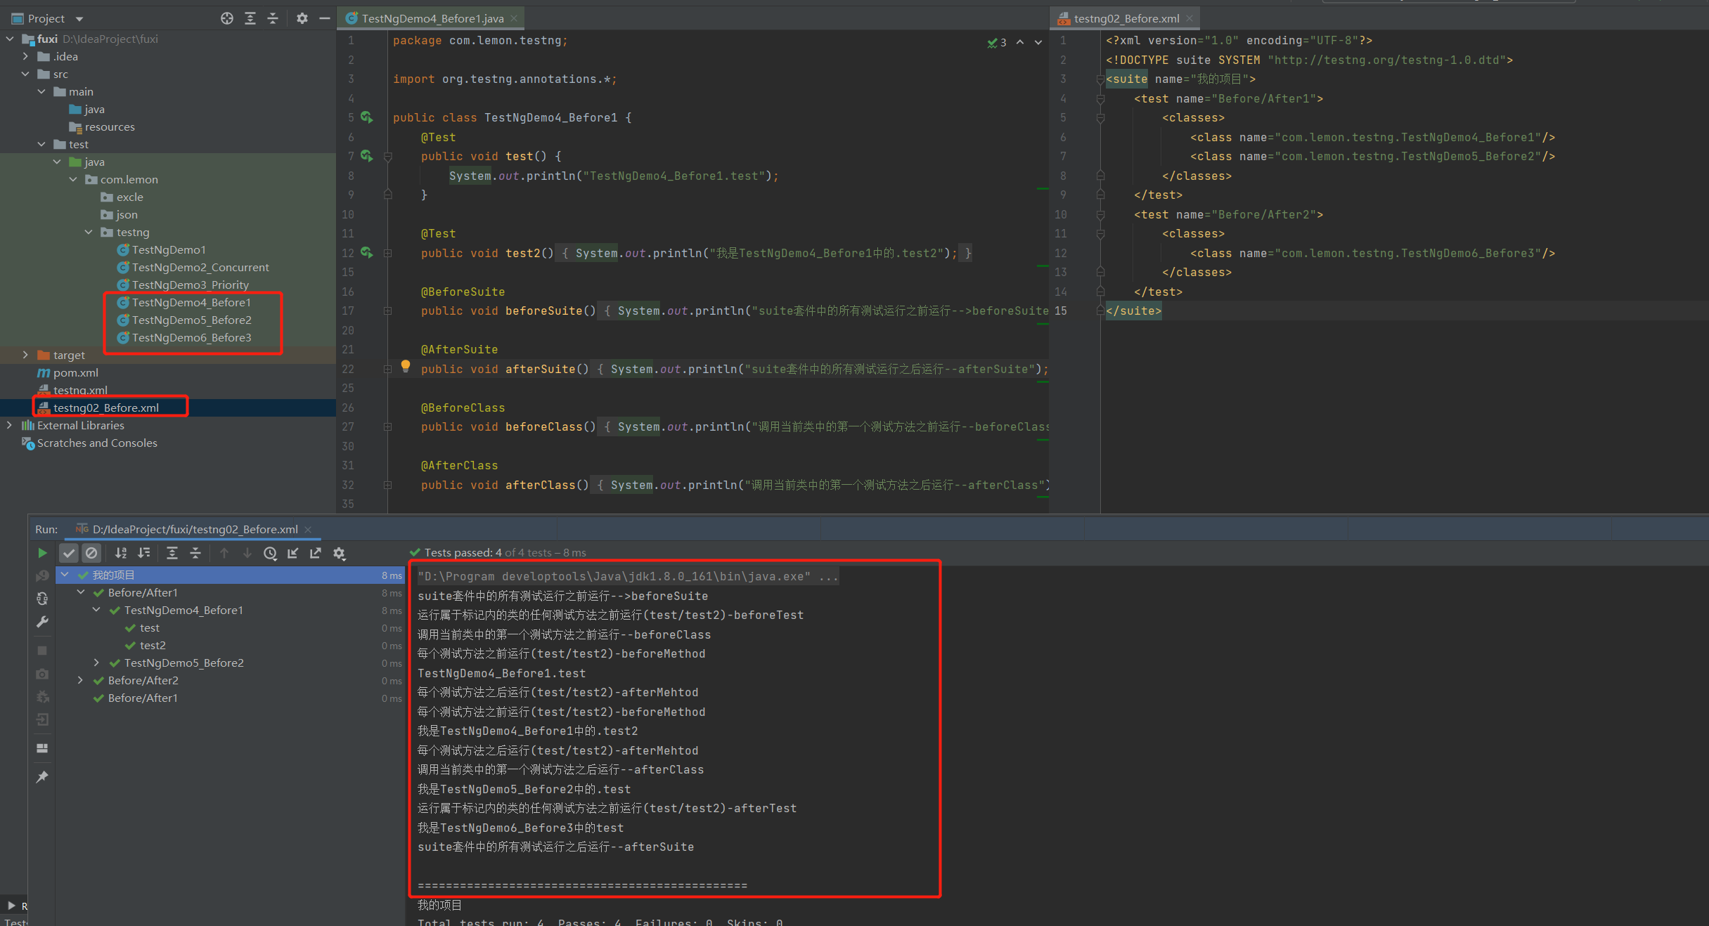The width and height of the screenshot is (1709, 926).
Task: Expand the TestNgDemo5_Before2 result node
Action: (x=96, y=663)
